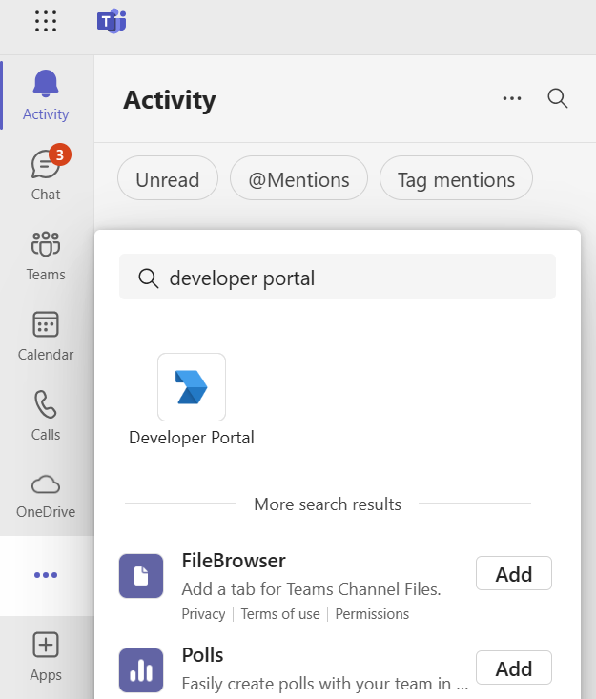Toggle the more apps ellipsis in sidebar
596x699 pixels.
click(46, 575)
